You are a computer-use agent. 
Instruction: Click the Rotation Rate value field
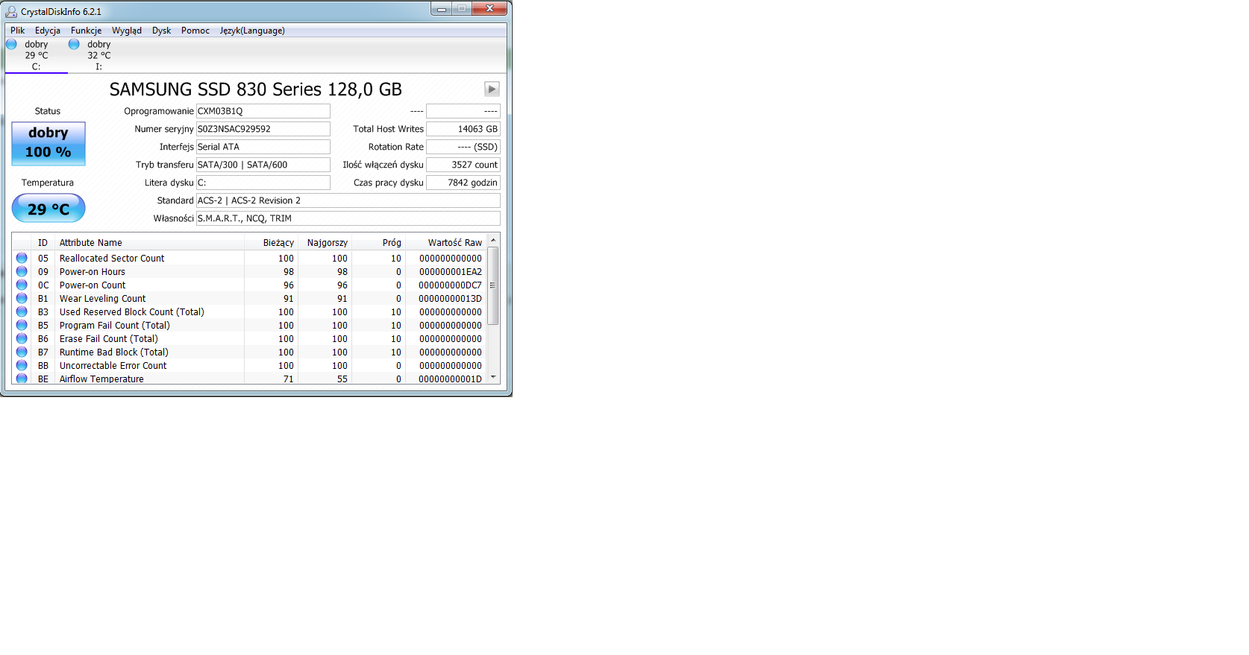point(463,147)
